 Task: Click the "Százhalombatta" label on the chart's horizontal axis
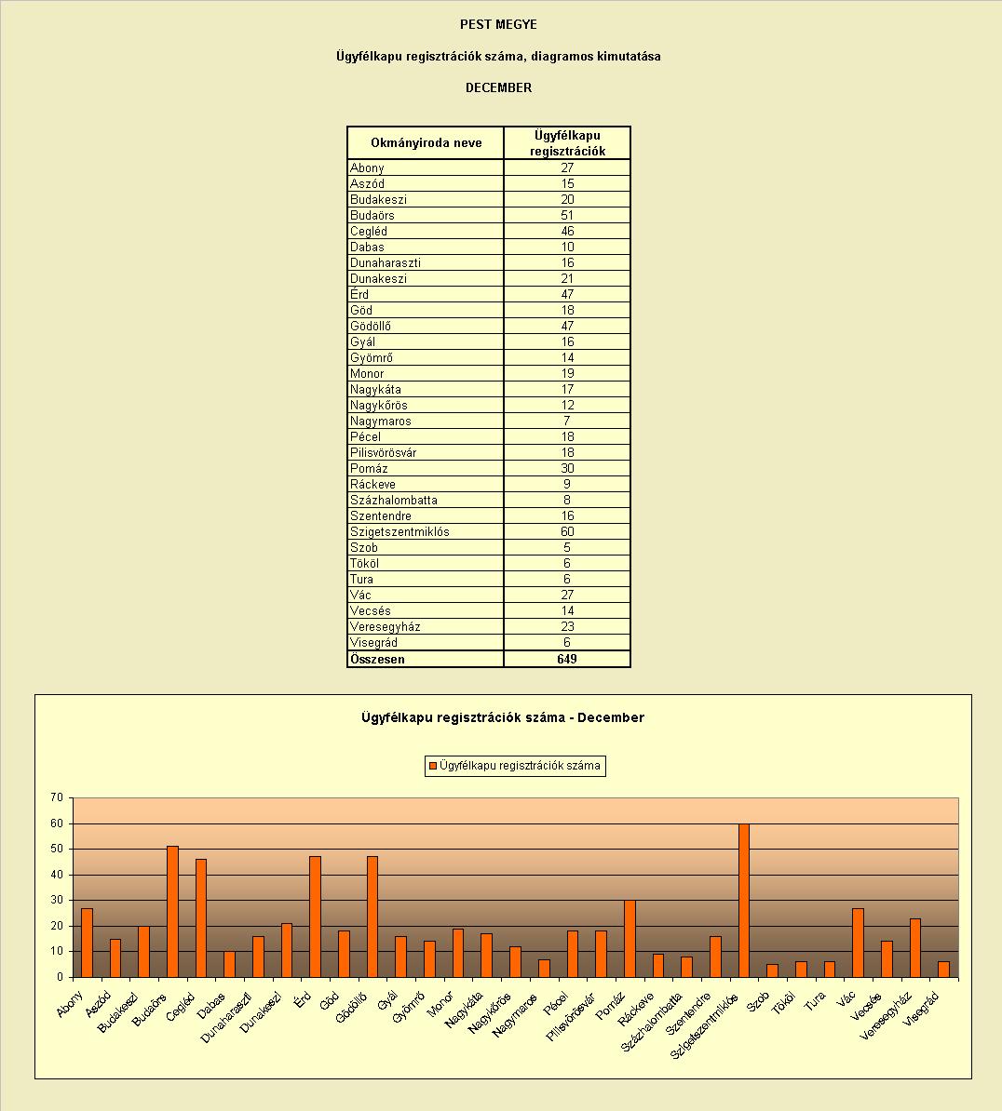pos(652,1021)
